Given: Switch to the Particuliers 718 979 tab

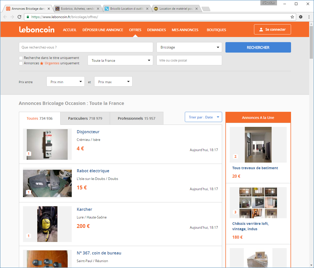Looking at the screenshot, I should (x=85, y=118).
